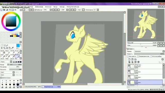165x93 pixels.
Task: Switch to the Новый холст.sai canvas tab
Action: click(x=51, y=87)
